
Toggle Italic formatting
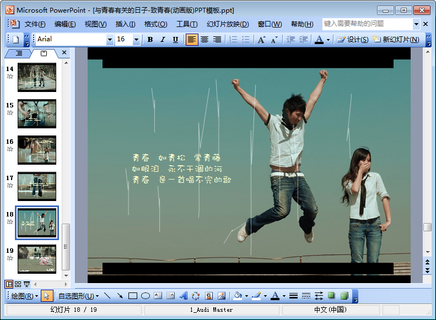(x=163, y=40)
